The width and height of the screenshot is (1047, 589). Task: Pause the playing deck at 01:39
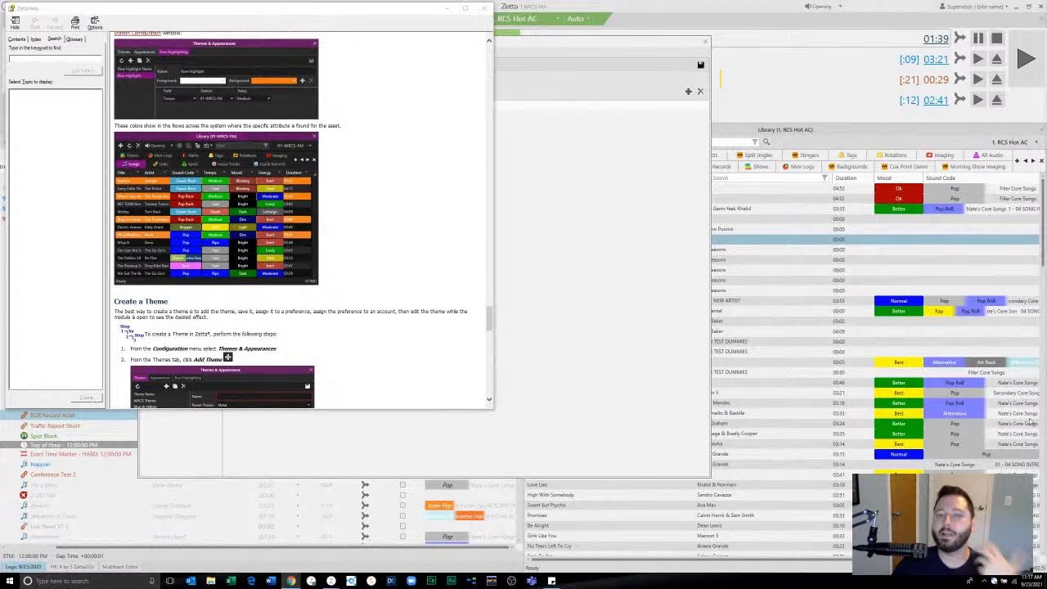978,38
